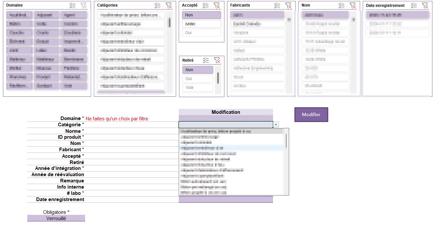Toggle multi-select in Nom slicer
Image resolution: width=437 pixels, height=226 pixels.
[x=342, y=5]
